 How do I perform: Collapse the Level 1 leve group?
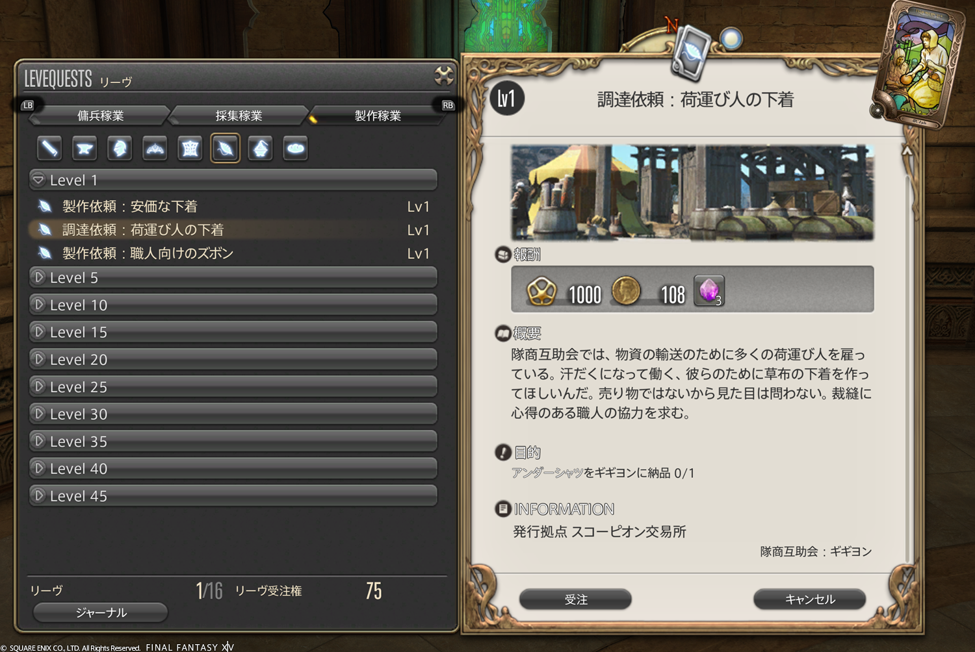233,180
